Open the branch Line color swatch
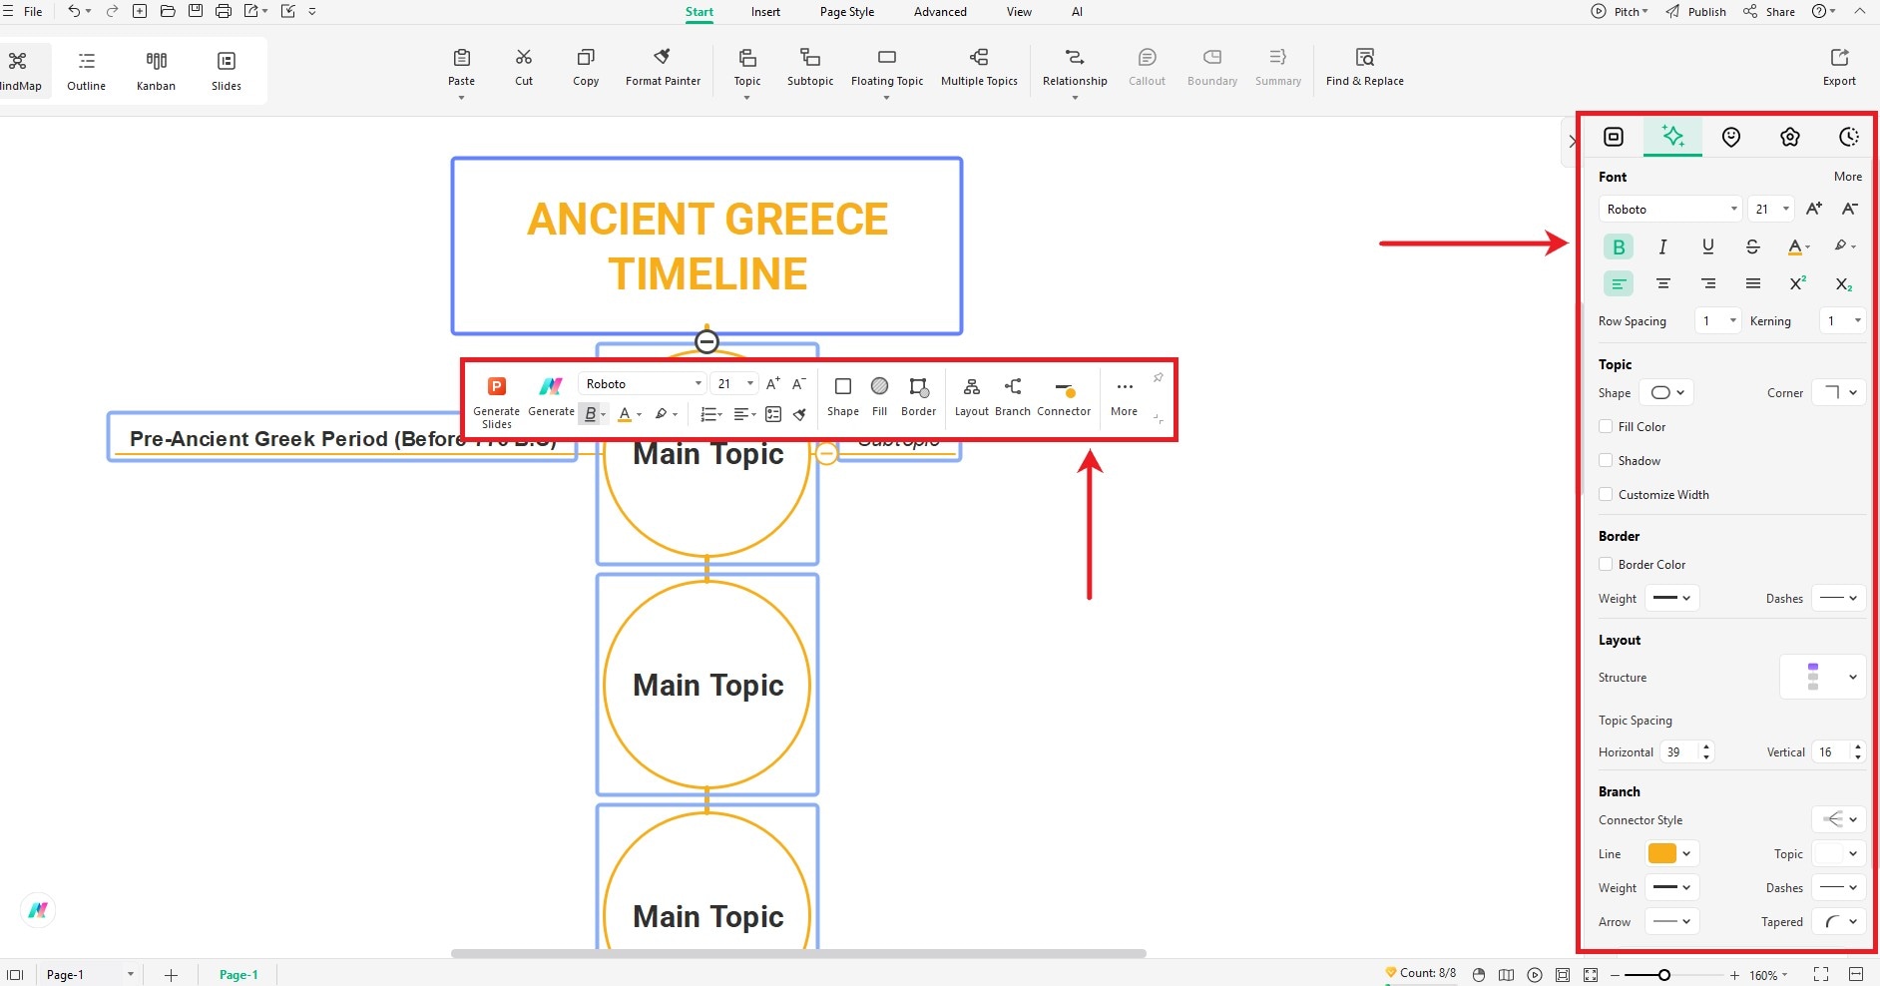The width and height of the screenshot is (1880, 986). click(1671, 853)
